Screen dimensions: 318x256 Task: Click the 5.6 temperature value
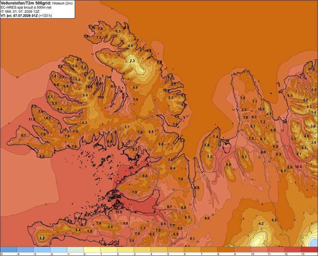pyautogui.click(x=78, y=80)
